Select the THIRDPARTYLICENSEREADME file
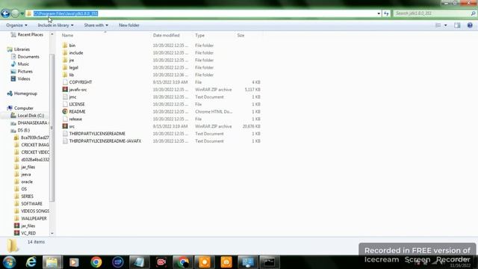Image resolution: width=478 pixels, height=269 pixels. 97,134
